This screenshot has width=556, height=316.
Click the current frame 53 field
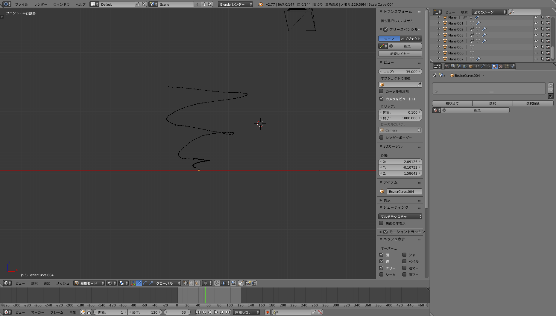[177, 312]
